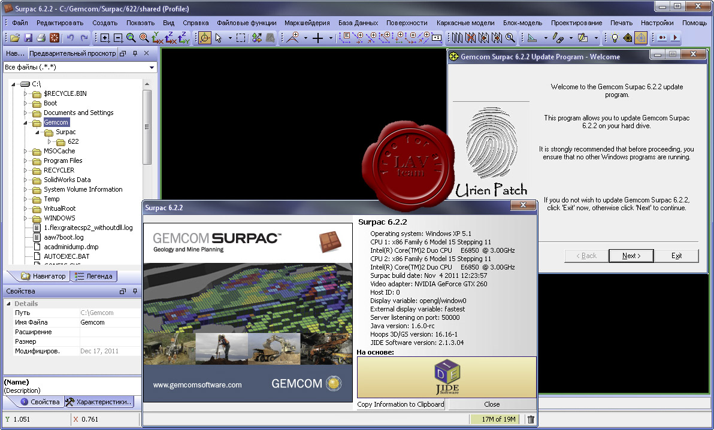
Task: Switch to the Легенда tab
Action: [94, 276]
